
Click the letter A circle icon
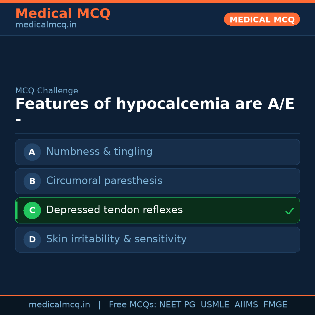coord(32,152)
